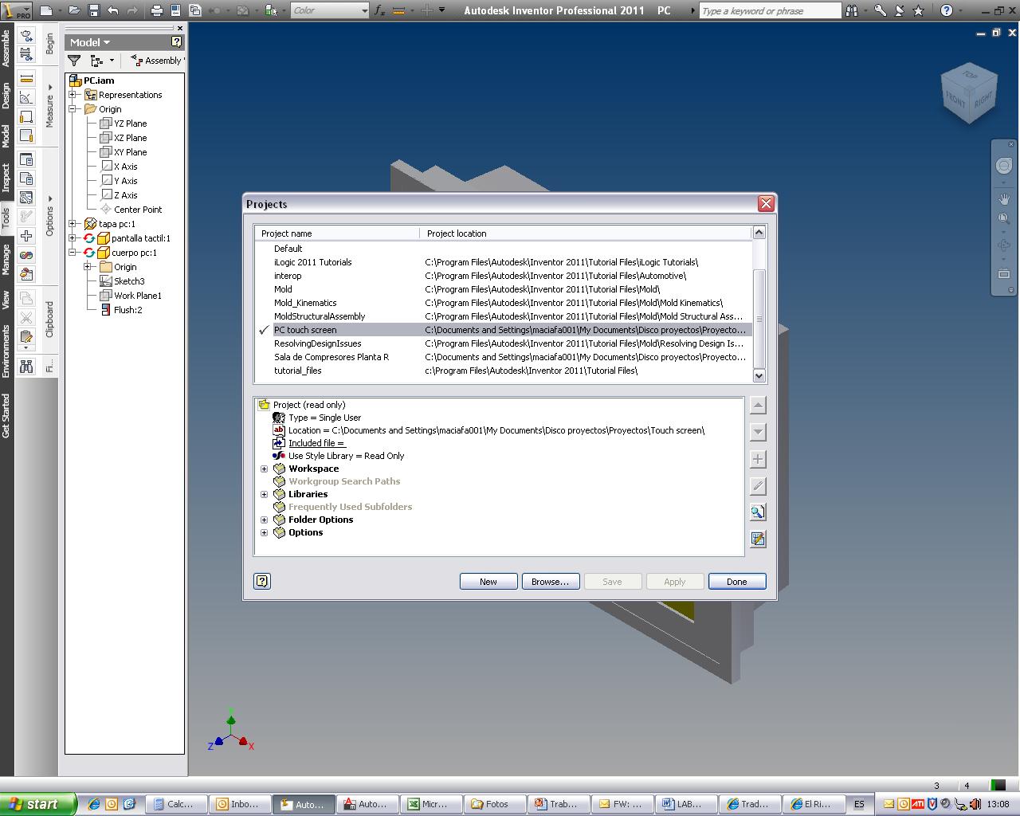Click the Open file icon
1020x816 pixels.
click(x=74, y=10)
